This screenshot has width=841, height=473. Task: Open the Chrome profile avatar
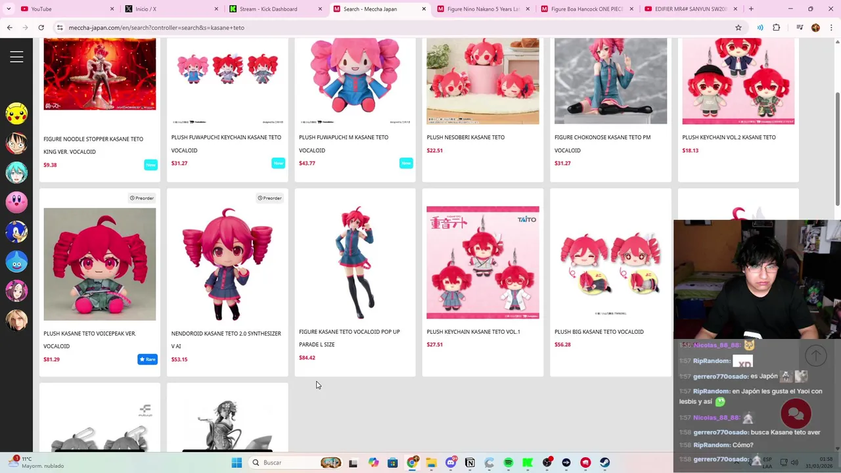click(815, 28)
